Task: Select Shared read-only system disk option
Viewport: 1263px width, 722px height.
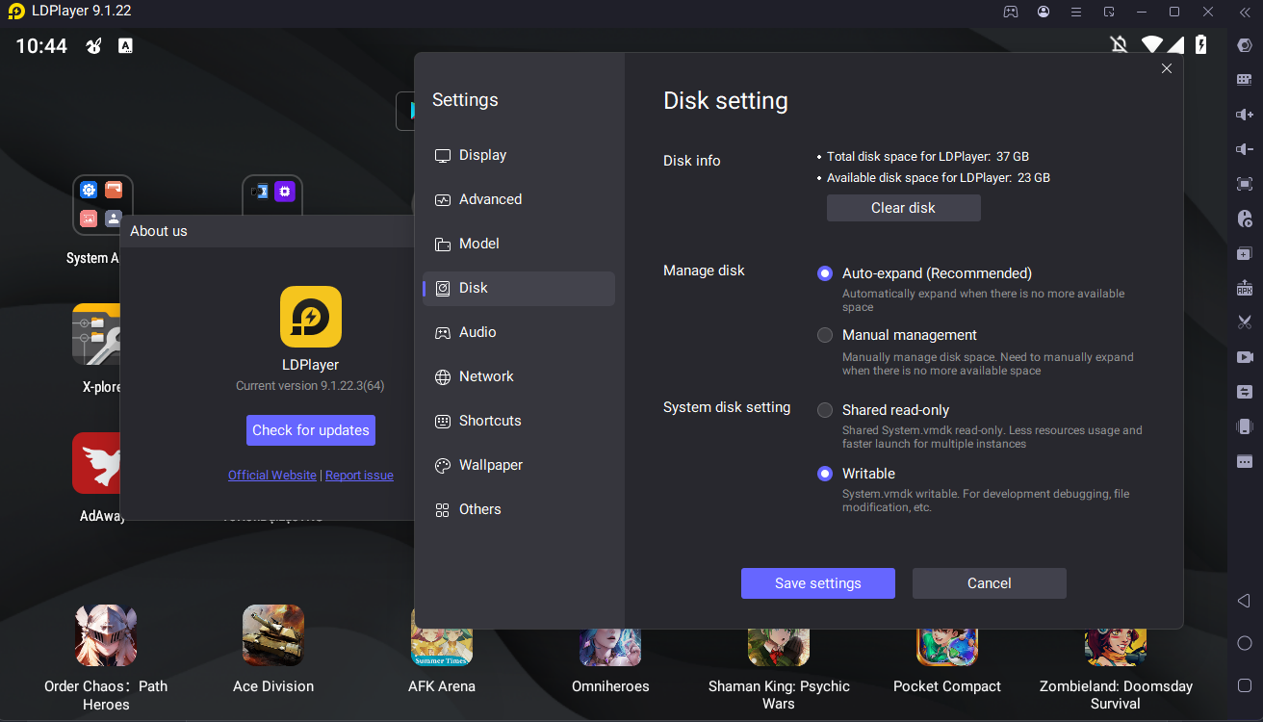Action: click(x=825, y=410)
